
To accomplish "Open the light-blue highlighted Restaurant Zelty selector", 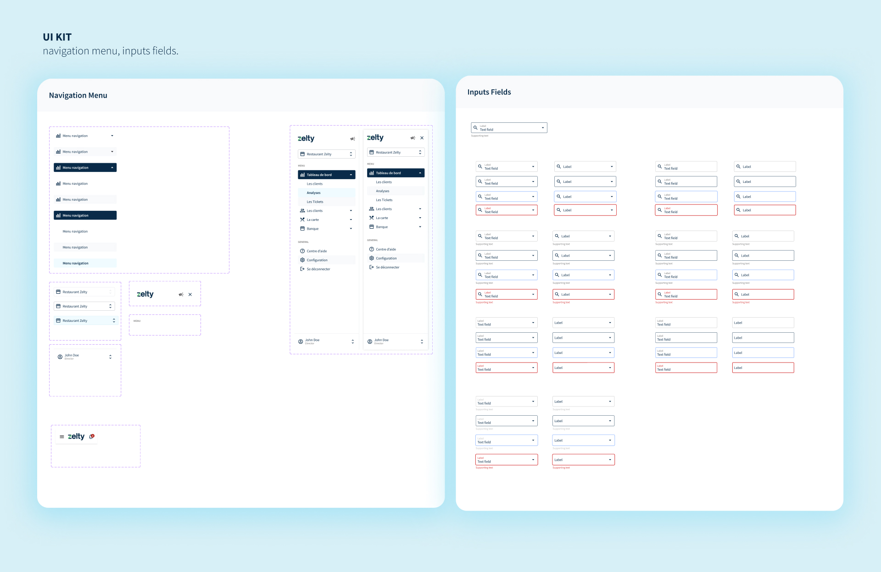I will click(x=86, y=321).
